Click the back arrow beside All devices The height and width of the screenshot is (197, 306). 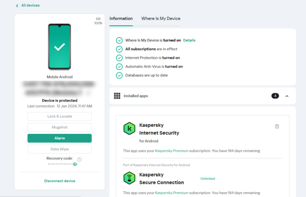(17, 6)
